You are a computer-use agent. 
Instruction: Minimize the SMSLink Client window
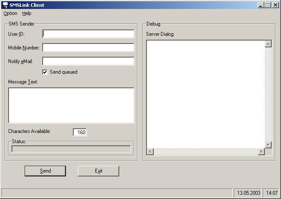[x=261, y=5]
